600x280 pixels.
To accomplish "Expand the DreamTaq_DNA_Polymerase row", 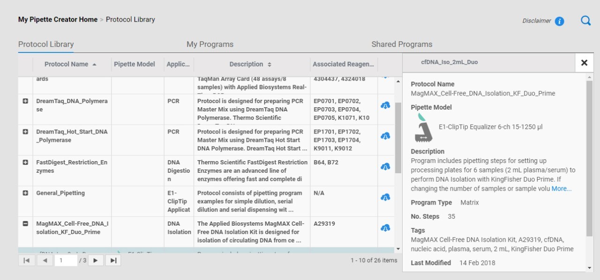I will pos(26,101).
